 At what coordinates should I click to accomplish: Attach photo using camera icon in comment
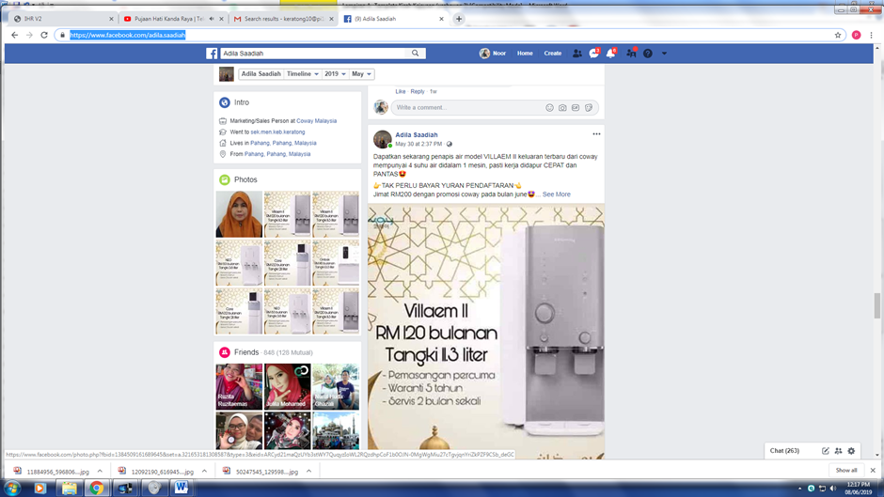tap(562, 108)
